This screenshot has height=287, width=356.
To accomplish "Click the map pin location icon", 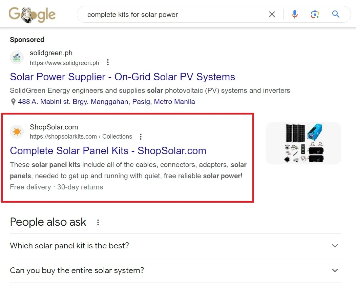I will click(13, 102).
